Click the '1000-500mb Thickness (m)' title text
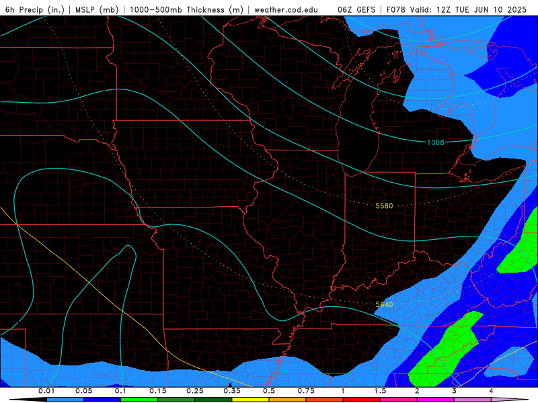The height and width of the screenshot is (403, 538). [186, 10]
